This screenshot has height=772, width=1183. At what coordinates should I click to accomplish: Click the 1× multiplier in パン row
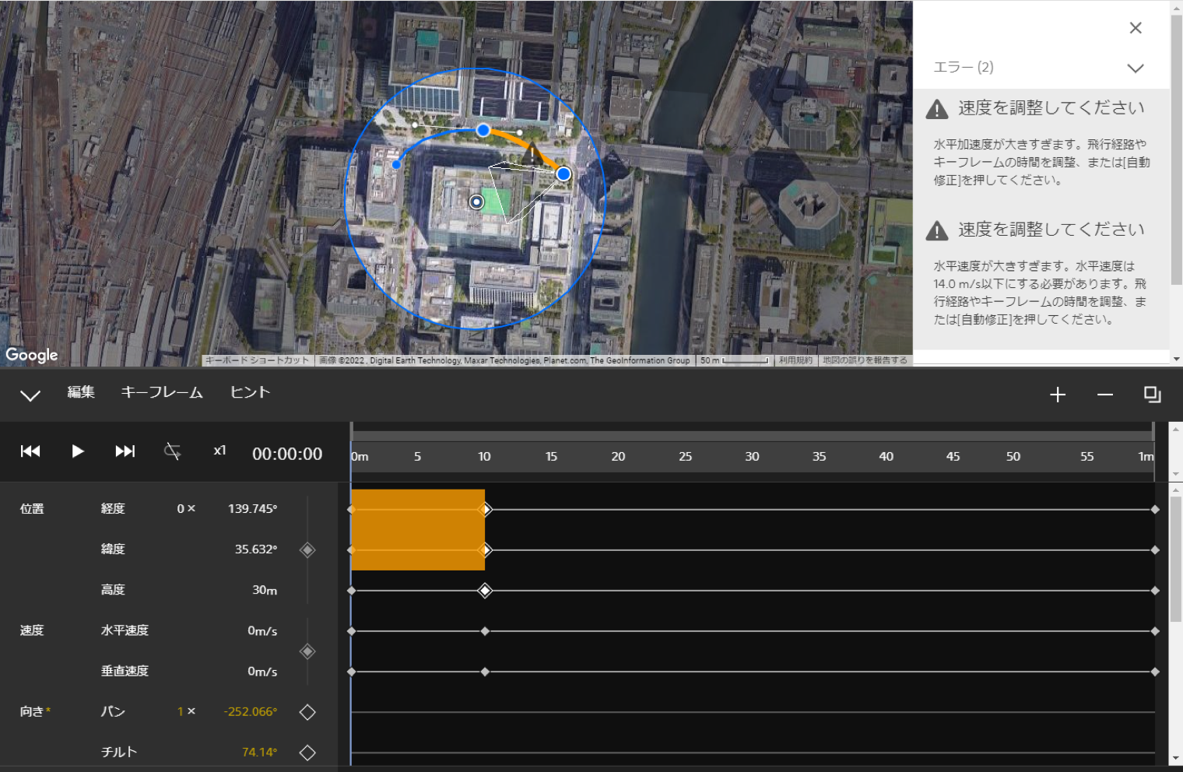pos(186,712)
